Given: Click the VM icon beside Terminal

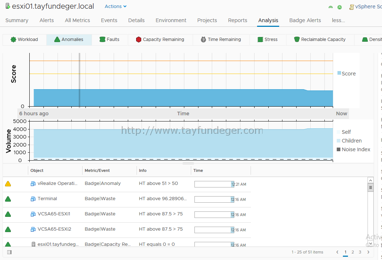Looking at the screenshot, I should click(x=33, y=199).
